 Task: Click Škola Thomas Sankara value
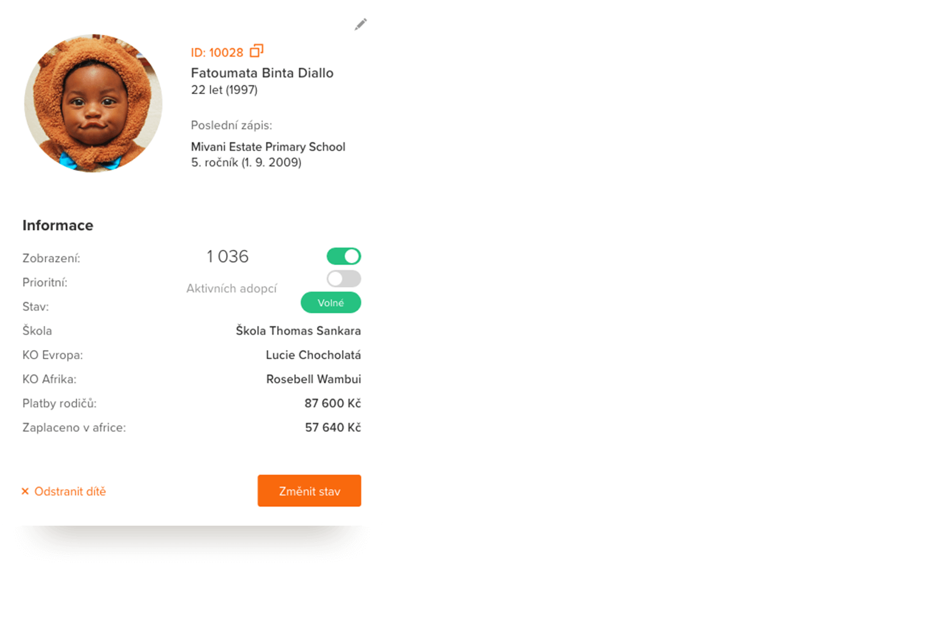click(x=298, y=331)
